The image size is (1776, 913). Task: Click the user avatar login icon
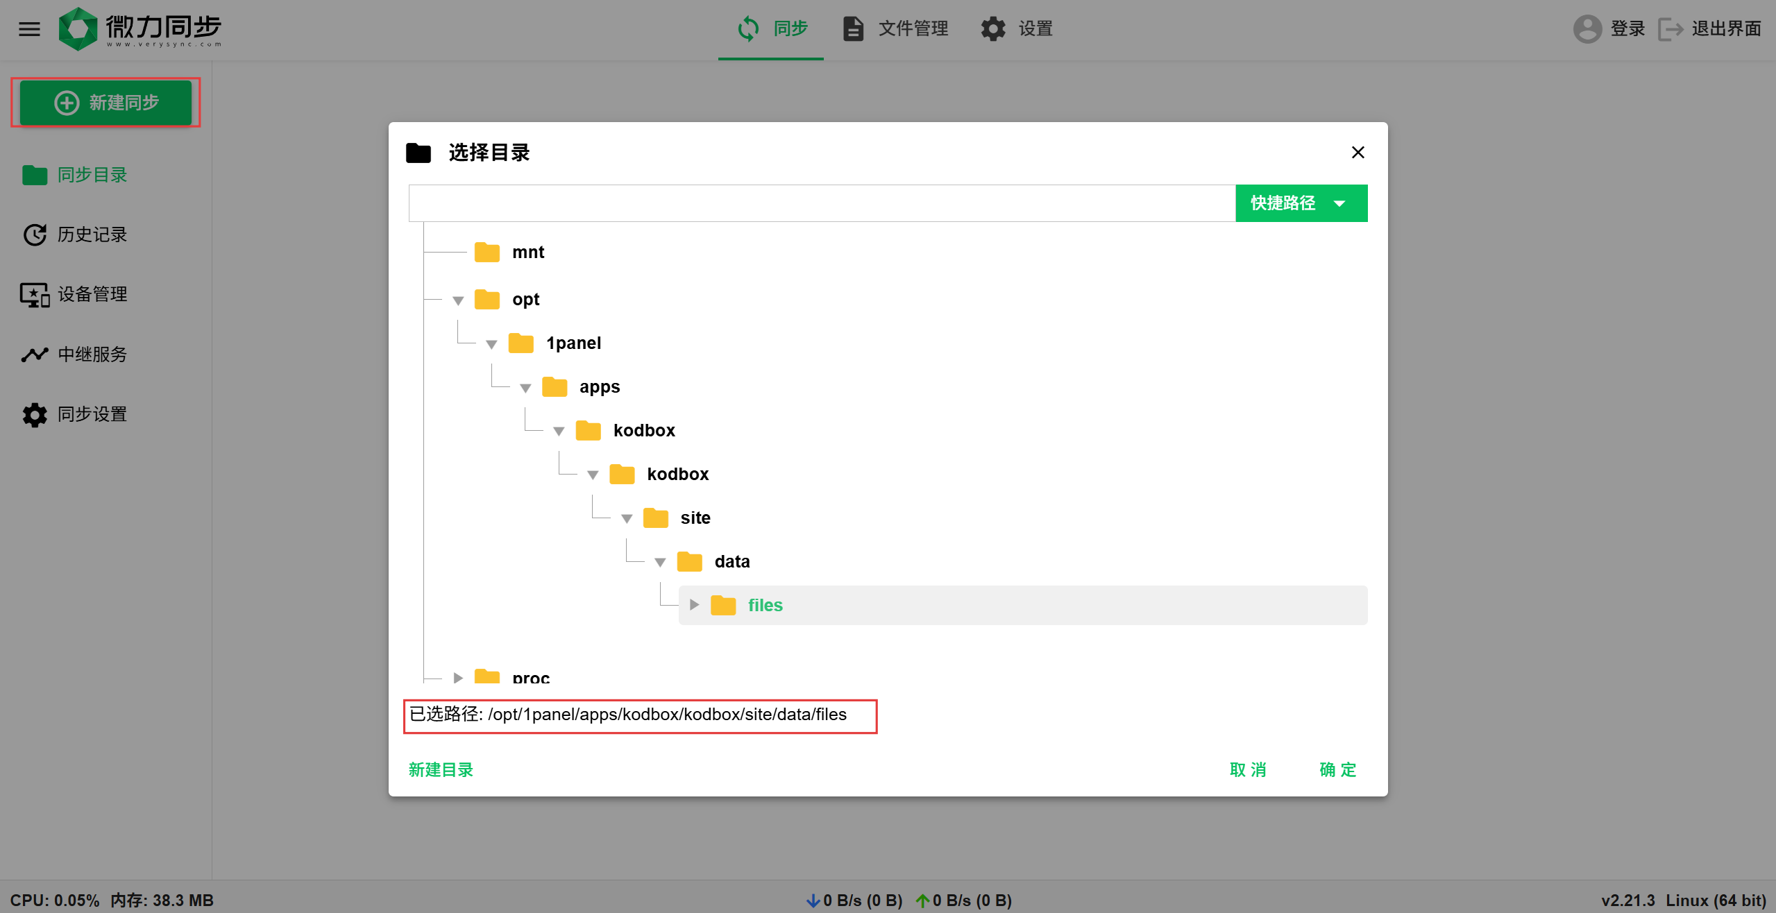pos(1587,28)
